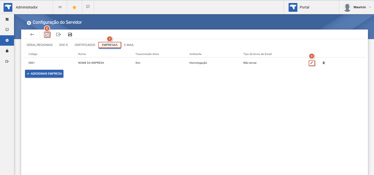The height and width of the screenshot is (175, 374).
Task: Click the Configuração do Servidor heading
Action: point(57,22)
